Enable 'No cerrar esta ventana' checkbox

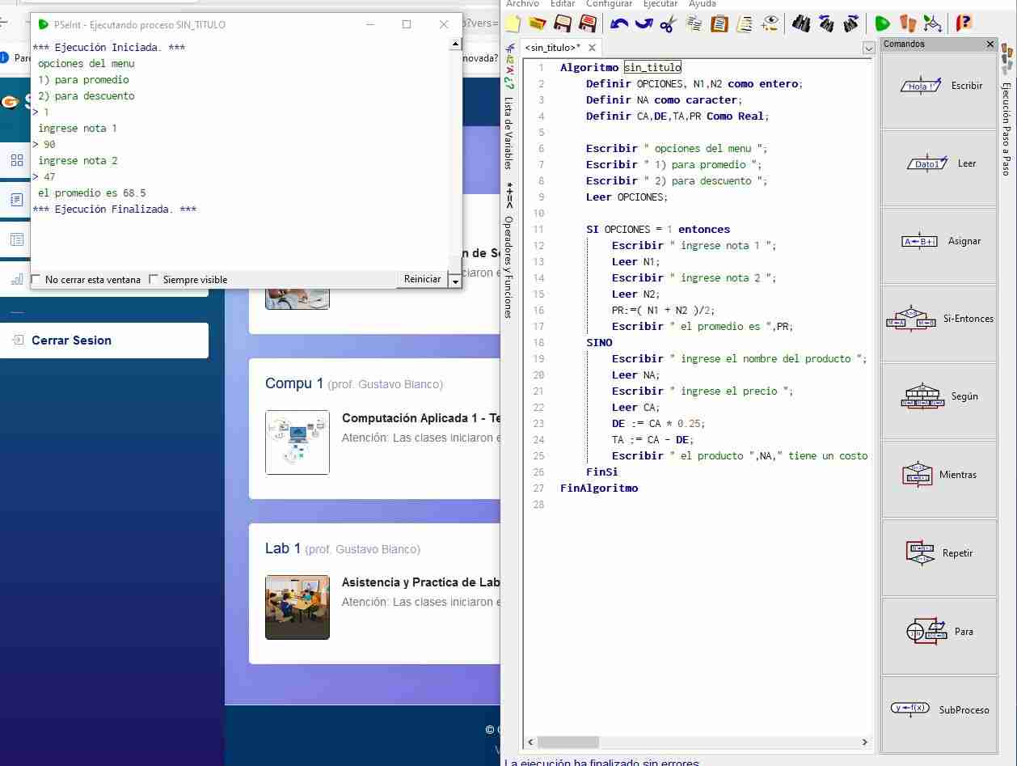[36, 280]
